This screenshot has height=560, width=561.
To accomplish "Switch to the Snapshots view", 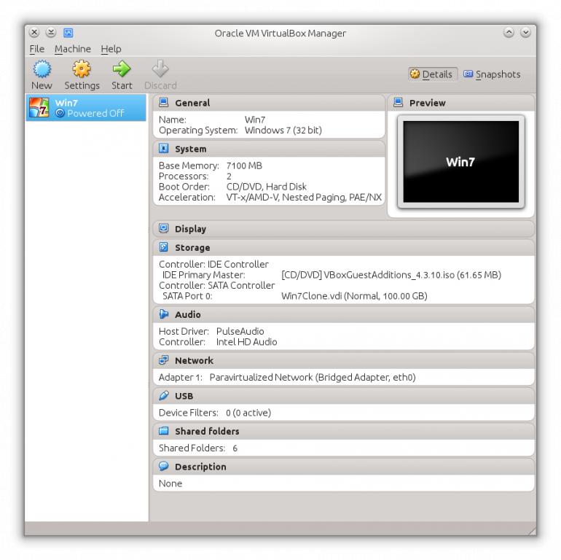I will [492, 74].
